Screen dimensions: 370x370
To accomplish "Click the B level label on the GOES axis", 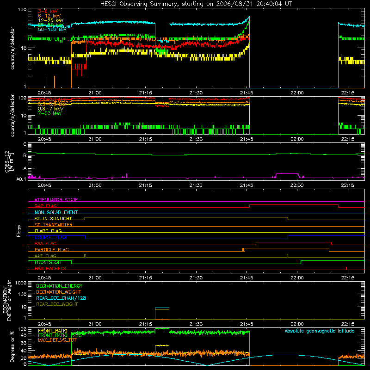I will 25,155.
